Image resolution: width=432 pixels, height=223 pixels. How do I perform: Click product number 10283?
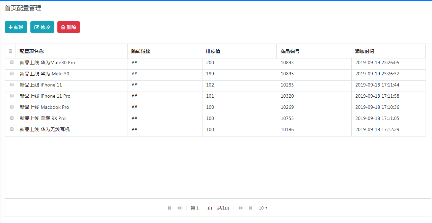(287, 85)
